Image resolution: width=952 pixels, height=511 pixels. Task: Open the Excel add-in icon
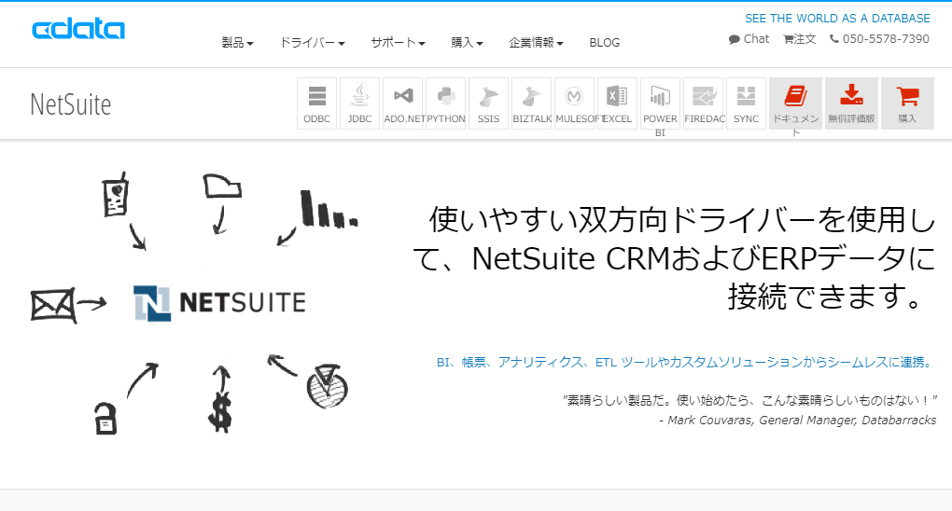point(618,104)
